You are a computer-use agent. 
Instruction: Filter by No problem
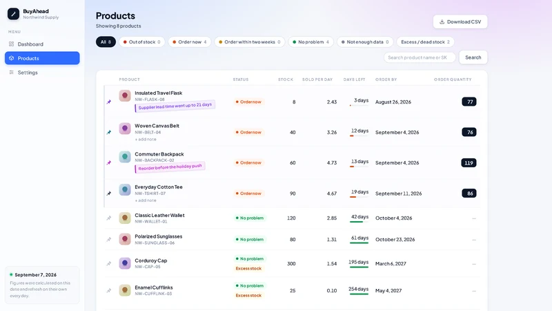point(311,42)
